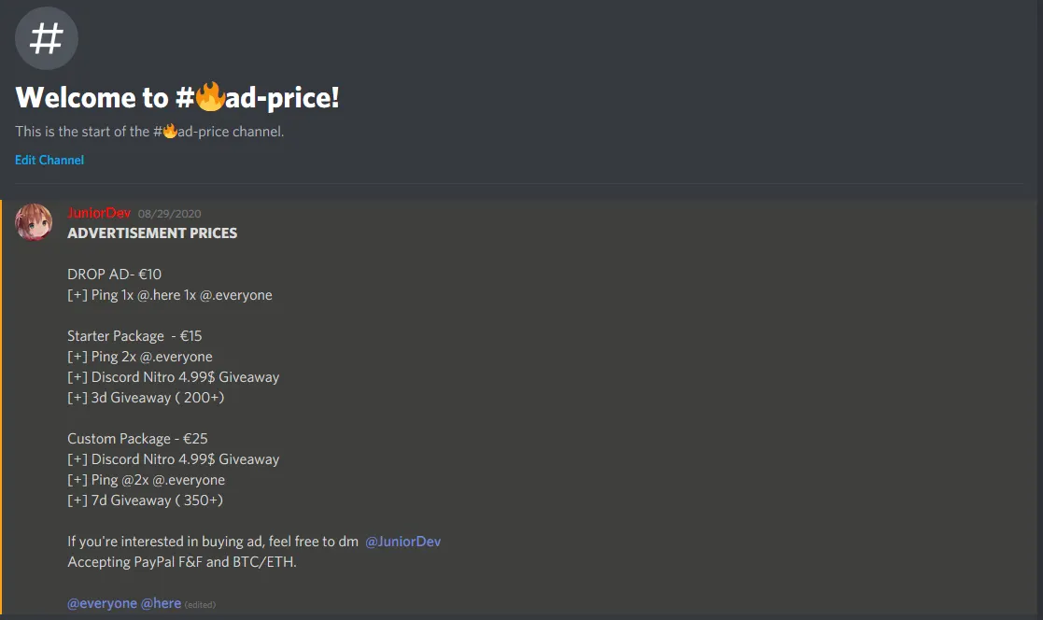The image size is (1043, 620).
Task: Click the @here mention at message bottom
Action: pyautogui.click(x=161, y=603)
